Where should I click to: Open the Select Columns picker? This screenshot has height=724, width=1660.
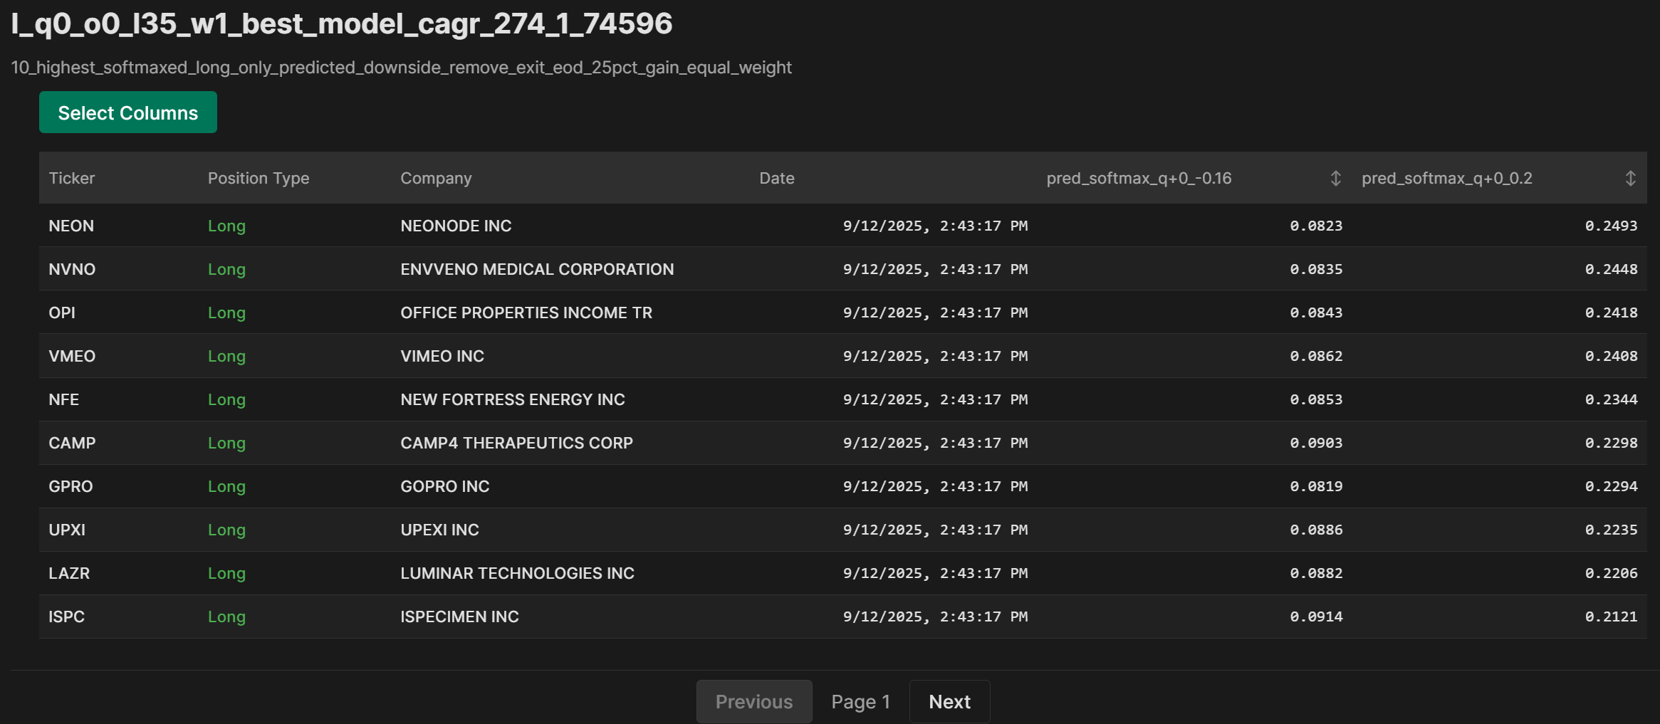pos(128,112)
